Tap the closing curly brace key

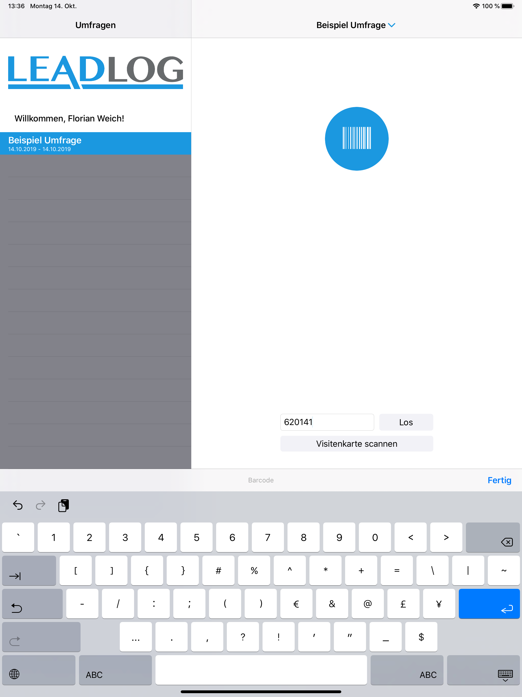(182, 570)
